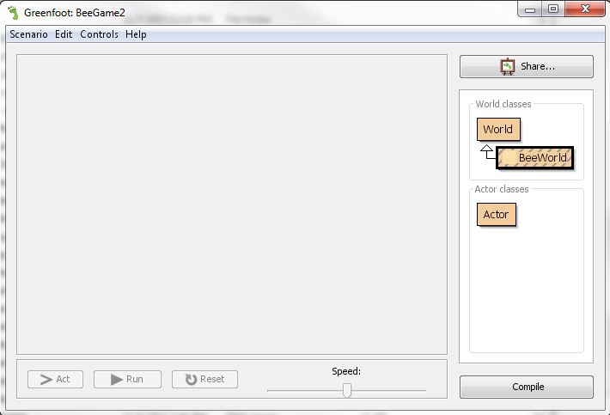Click the empty world display area

[x=232, y=204]
